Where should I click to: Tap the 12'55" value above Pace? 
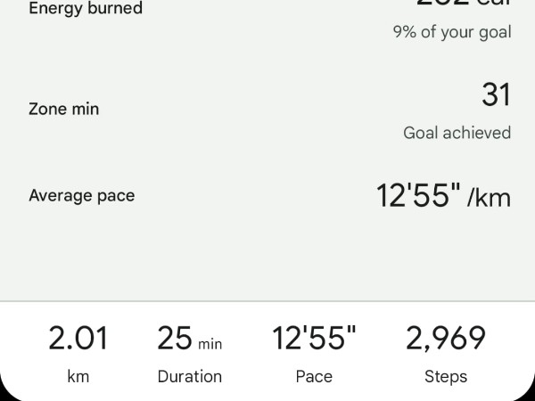tap(314, 339)
